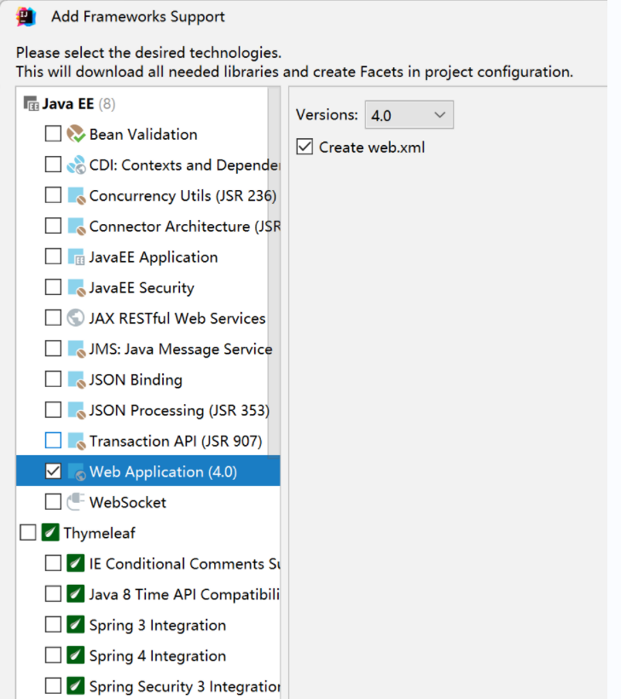This screenshot has width=621, height=699.
Task: Click the Java EE group icon
Action: [32, 103]
